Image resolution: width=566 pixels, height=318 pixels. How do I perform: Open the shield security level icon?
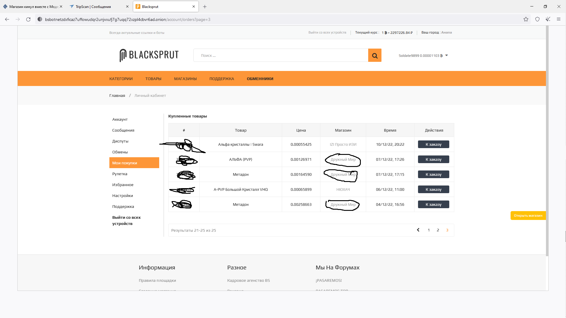537,19
